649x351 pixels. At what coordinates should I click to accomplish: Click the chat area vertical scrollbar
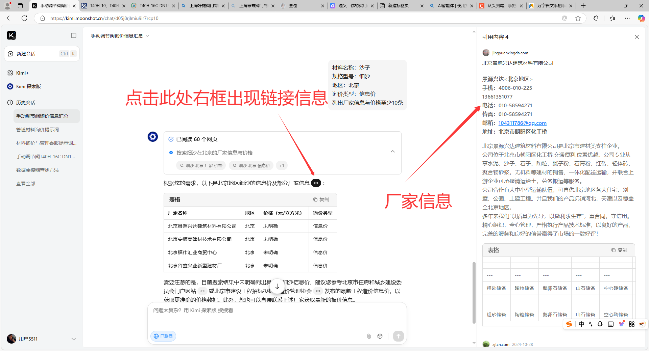click(x=474, y=292)
